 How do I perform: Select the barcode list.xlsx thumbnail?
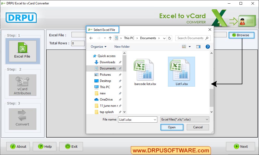tap(145, 70)
